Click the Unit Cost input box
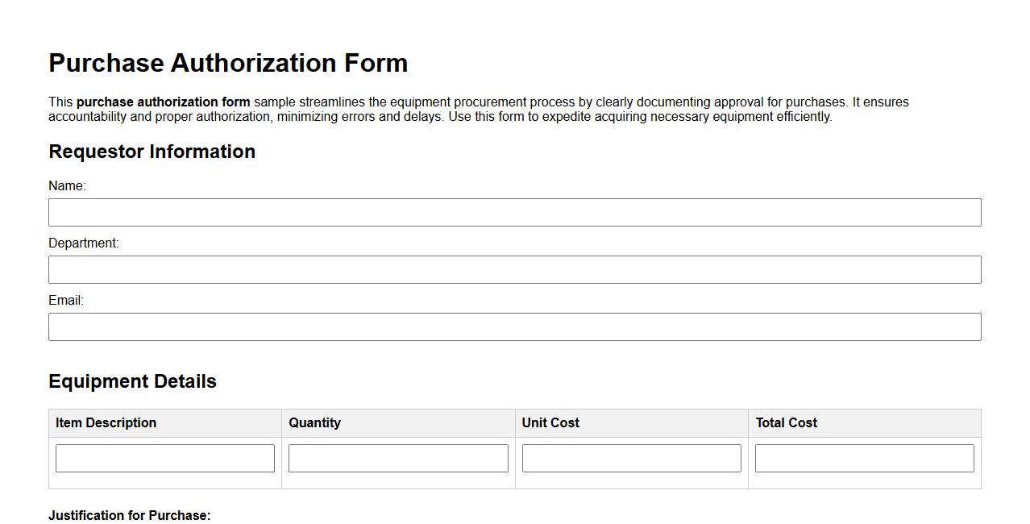This screenshot has height=524, width=1030. coord(631,457)
